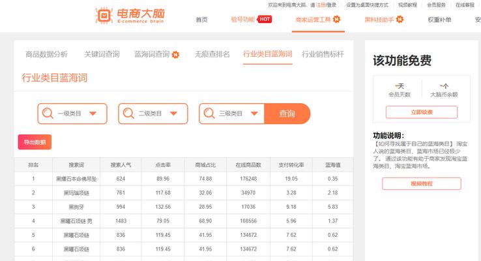Select search term 黑狗牙
This screenshot has height=261, width=481.
point(76,207)
